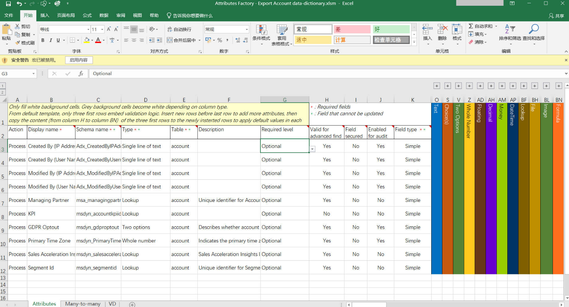Increase the font size
The height and width of the screenshot is (307, 569).
pyautogui.click(x=109, y=29)
